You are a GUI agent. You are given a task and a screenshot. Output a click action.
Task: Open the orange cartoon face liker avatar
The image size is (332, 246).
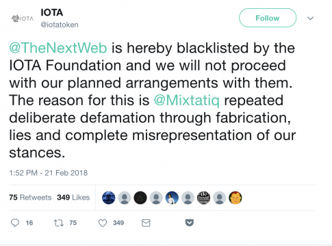pos(235,197)
